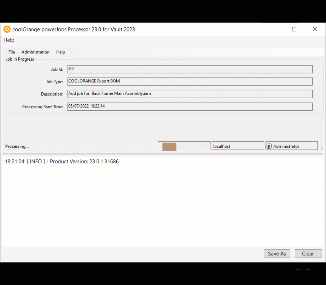This screenshot has width=326, height=285.
Task: Open the Help menu below the title bar
Action: (9, 40)
